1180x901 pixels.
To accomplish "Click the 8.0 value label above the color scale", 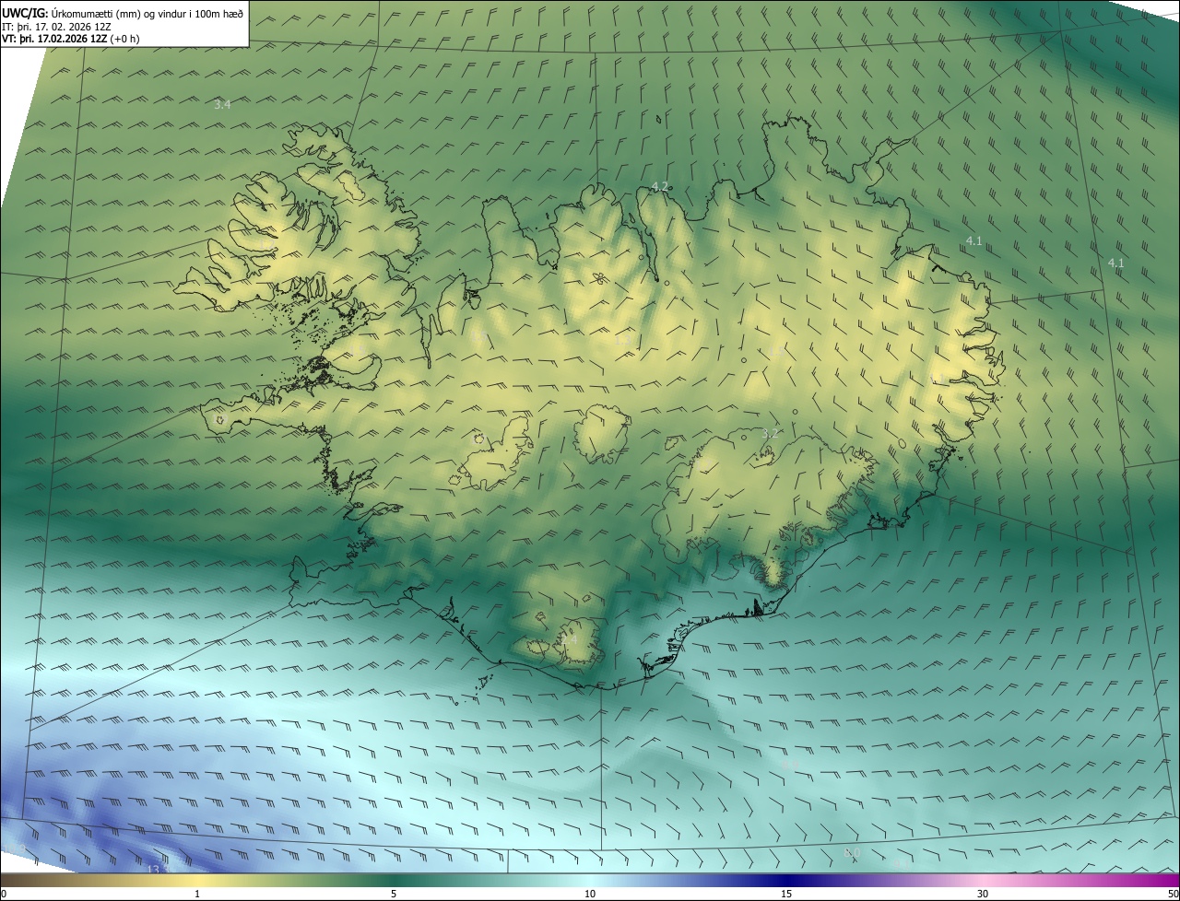I will coord(851,853).
